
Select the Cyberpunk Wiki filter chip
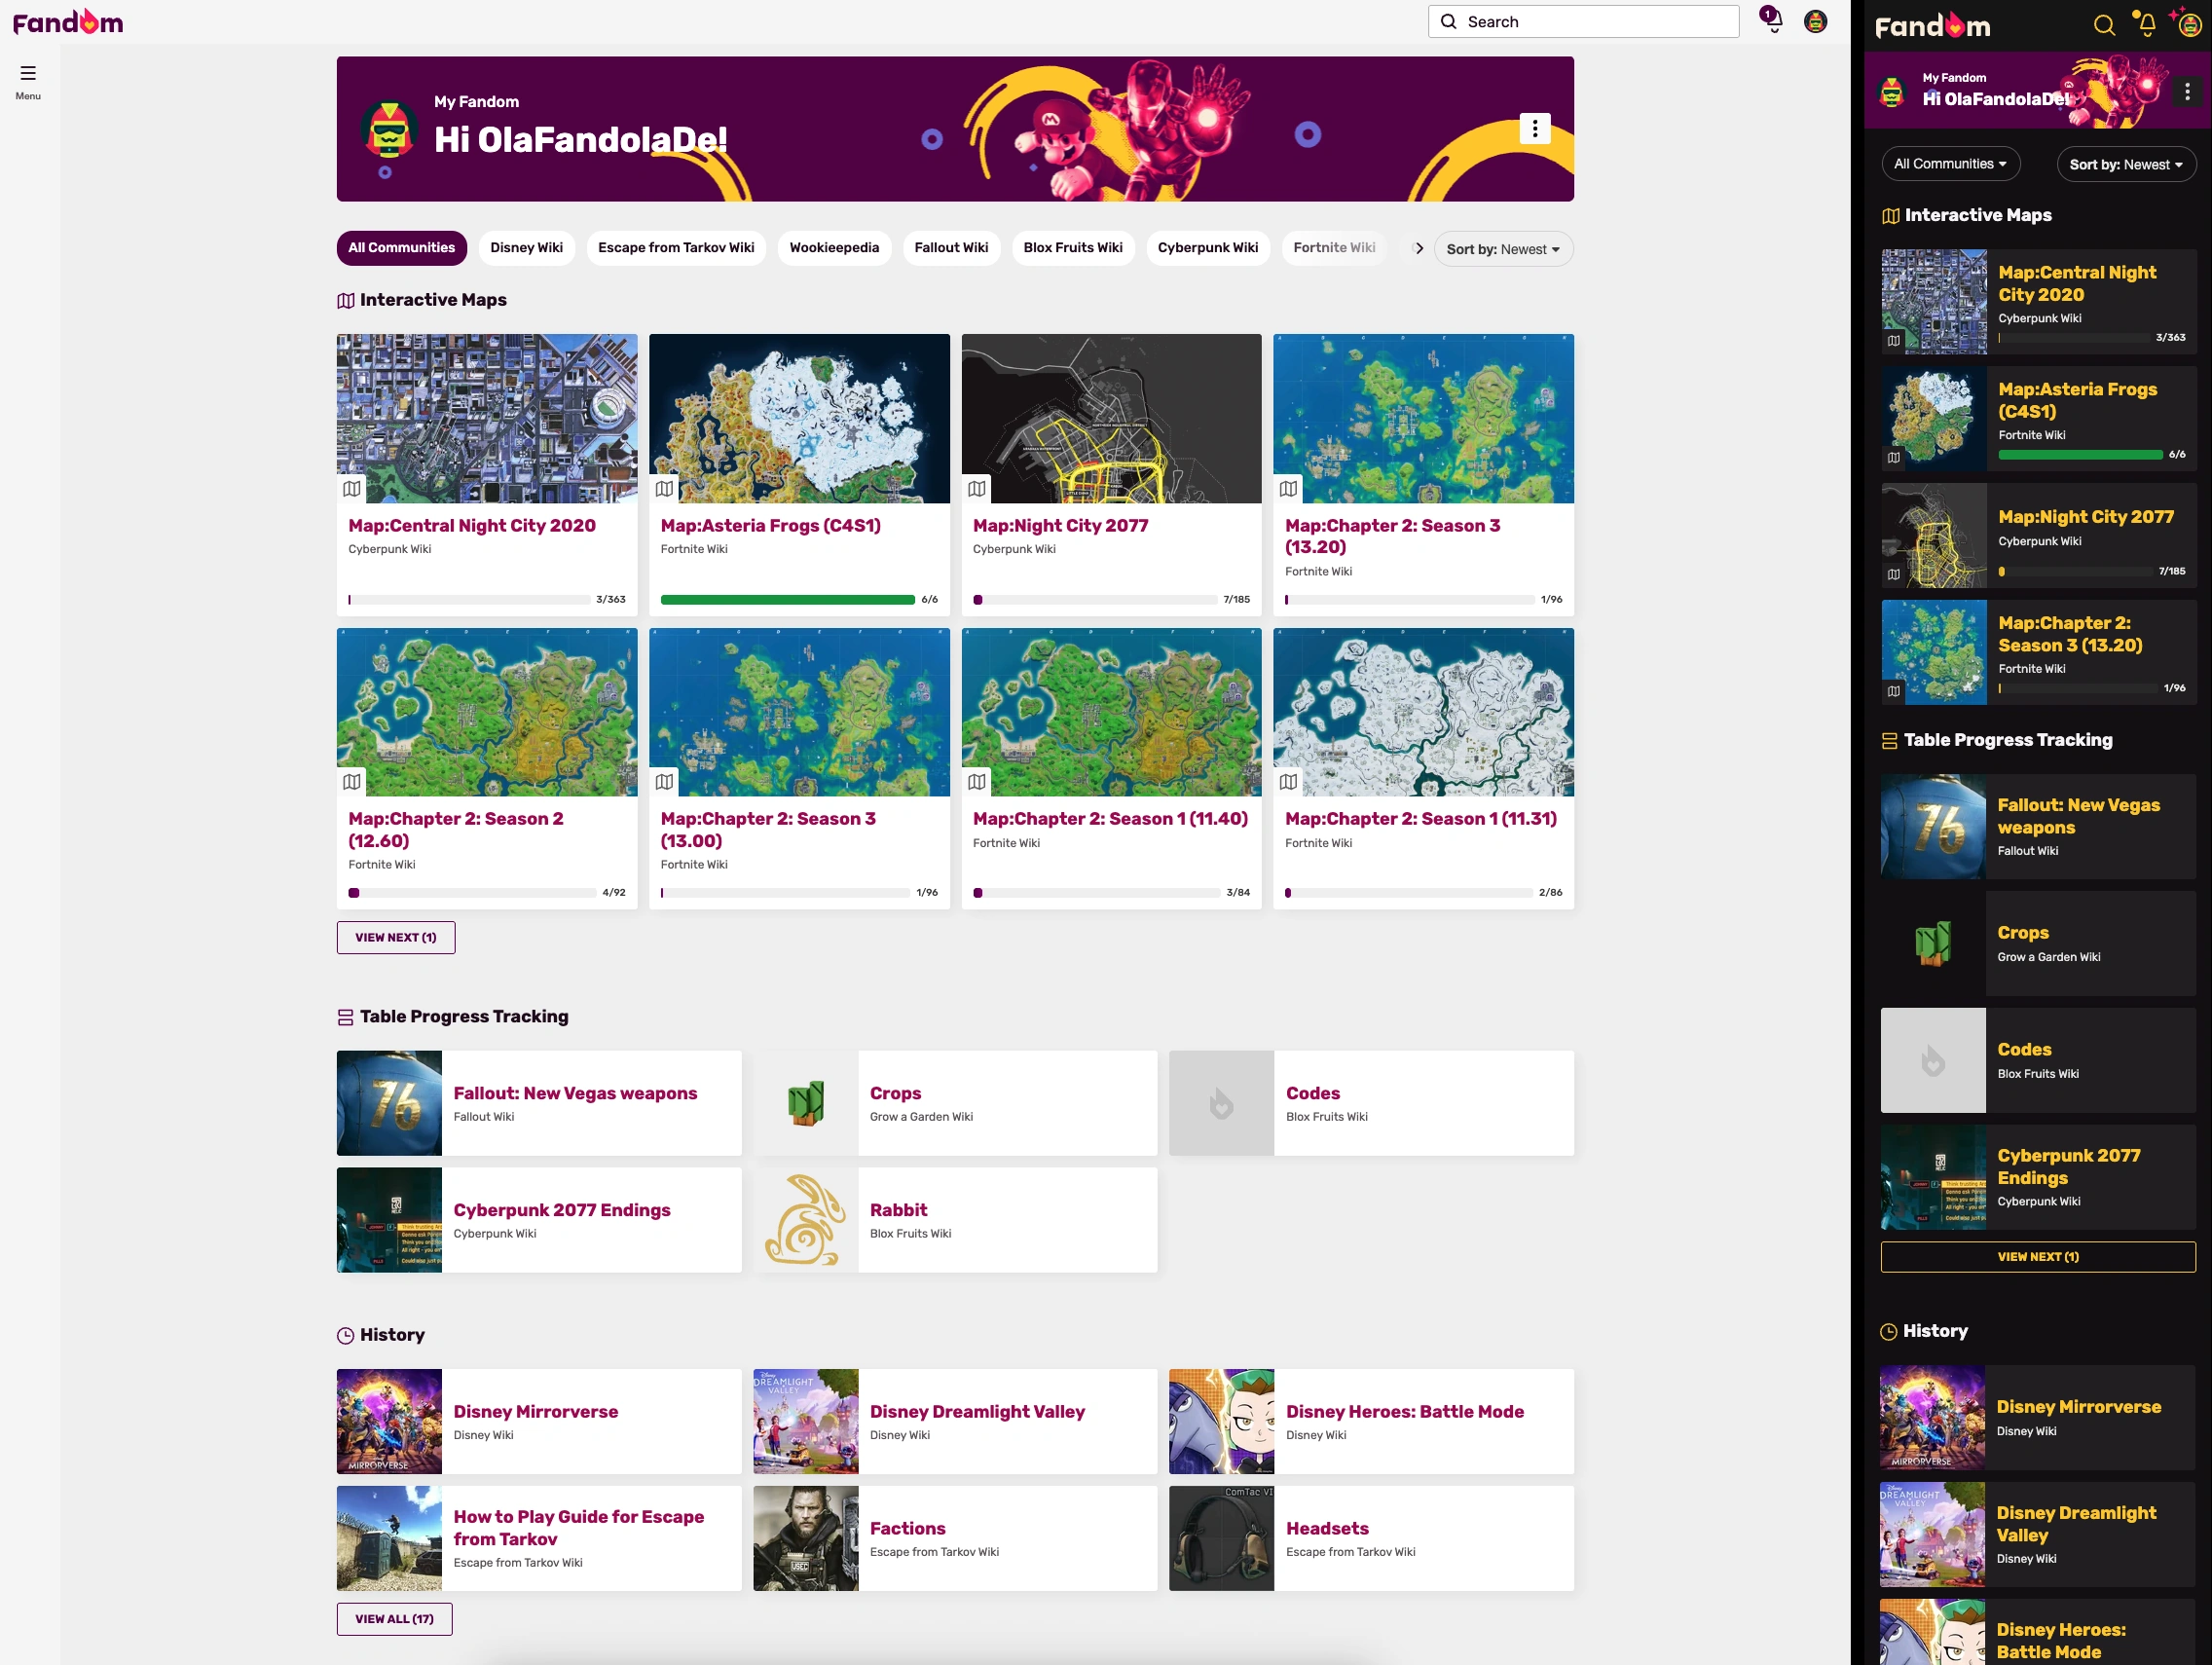pos(1207,248)
